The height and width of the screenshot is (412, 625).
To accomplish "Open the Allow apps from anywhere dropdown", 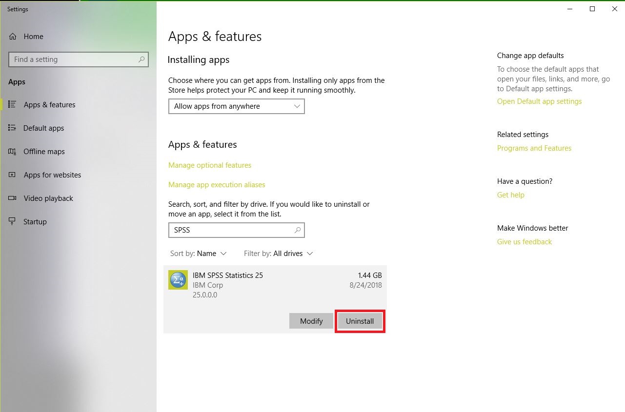I will coord(236,106).
